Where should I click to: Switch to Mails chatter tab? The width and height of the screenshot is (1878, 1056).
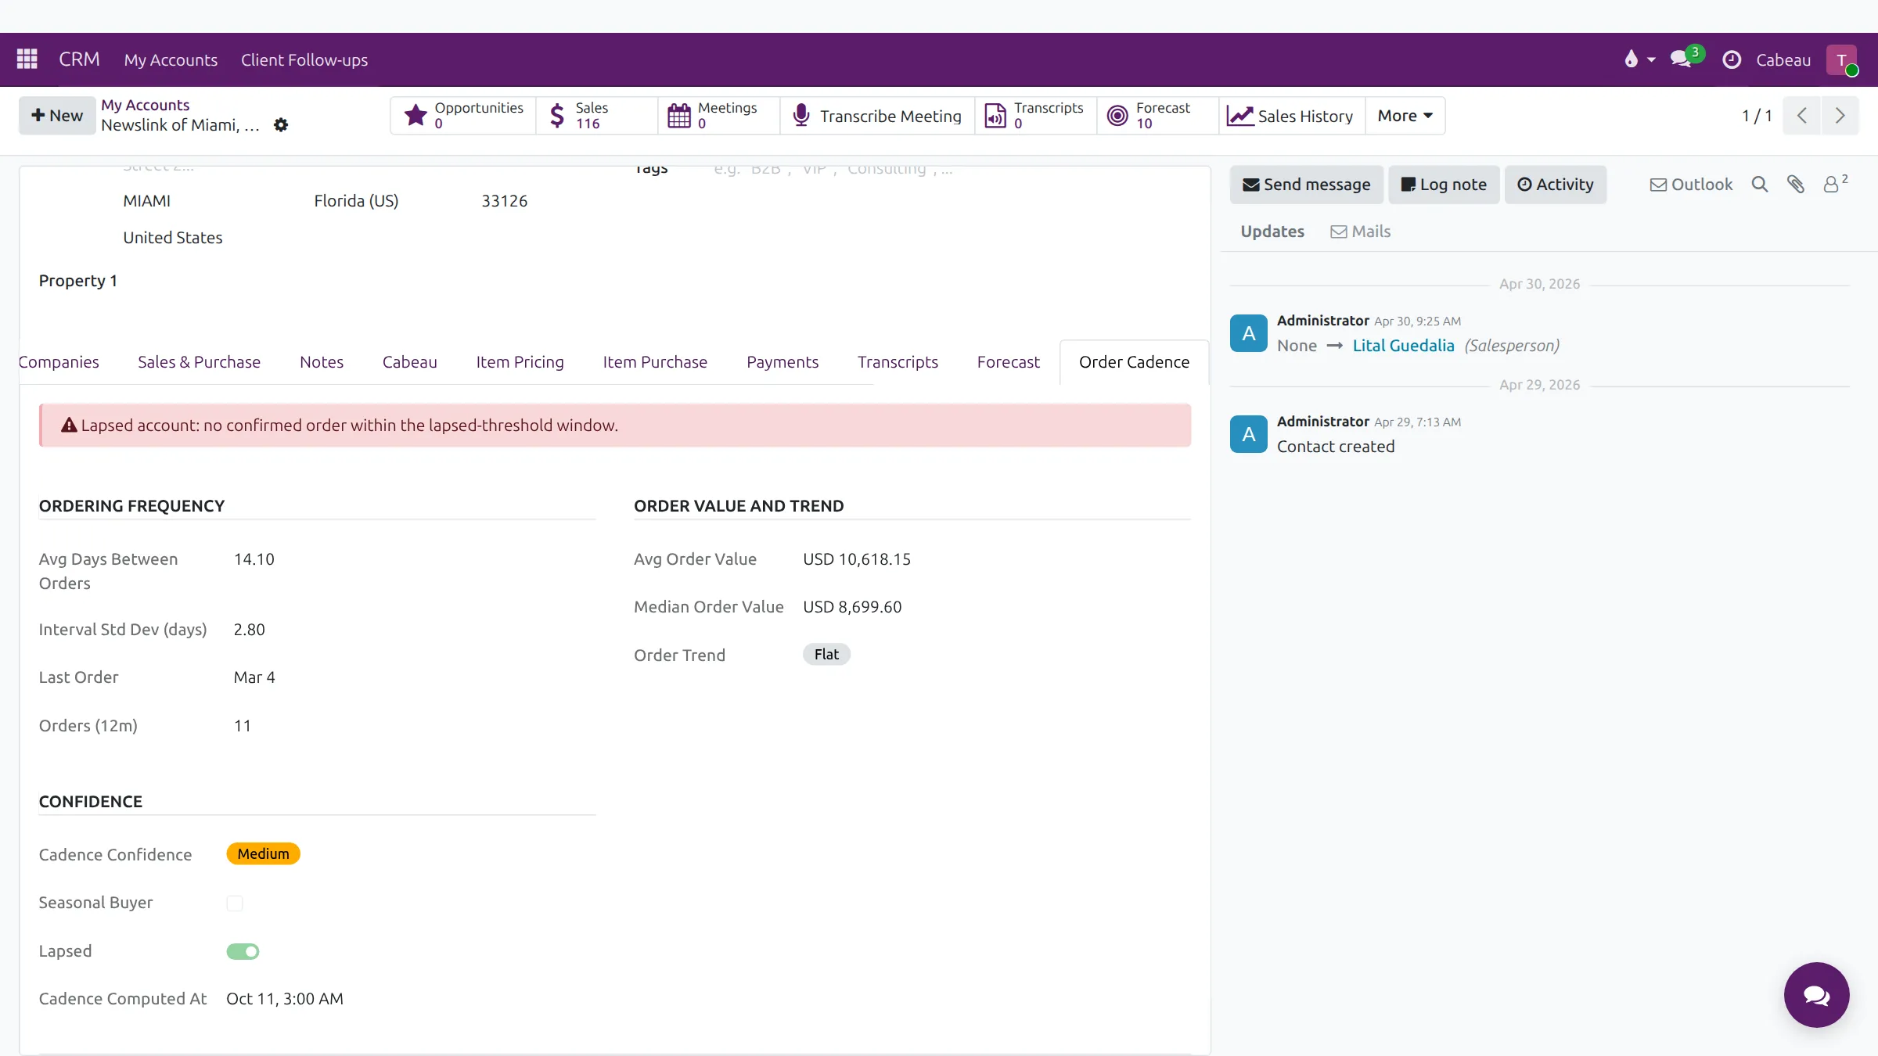(1361, 232)
